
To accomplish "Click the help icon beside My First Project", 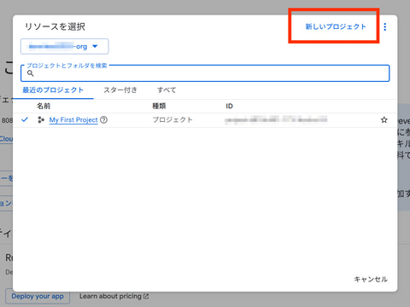I will pyautogui.click(x=104, y=120).
